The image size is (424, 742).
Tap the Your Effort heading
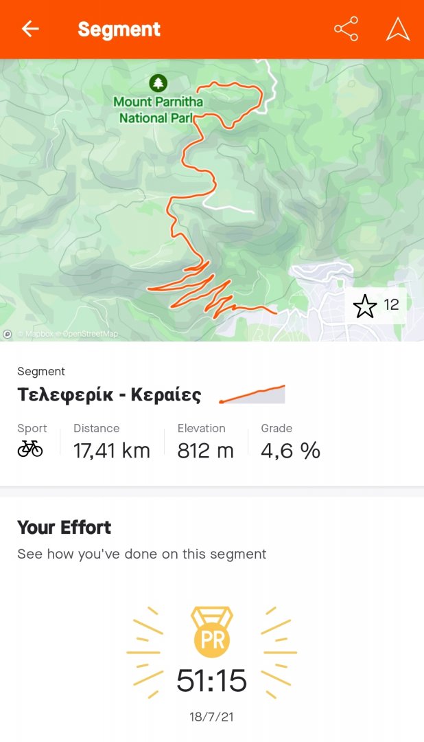pos(64,528)
